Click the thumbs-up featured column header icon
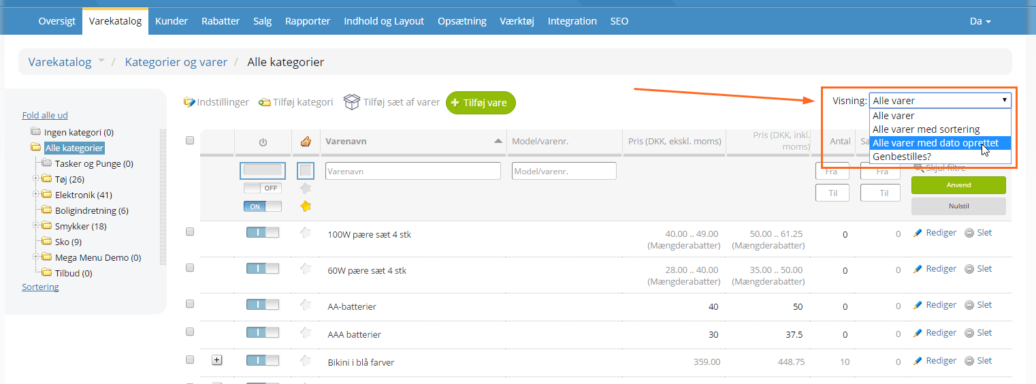 [x=306, y=142]
